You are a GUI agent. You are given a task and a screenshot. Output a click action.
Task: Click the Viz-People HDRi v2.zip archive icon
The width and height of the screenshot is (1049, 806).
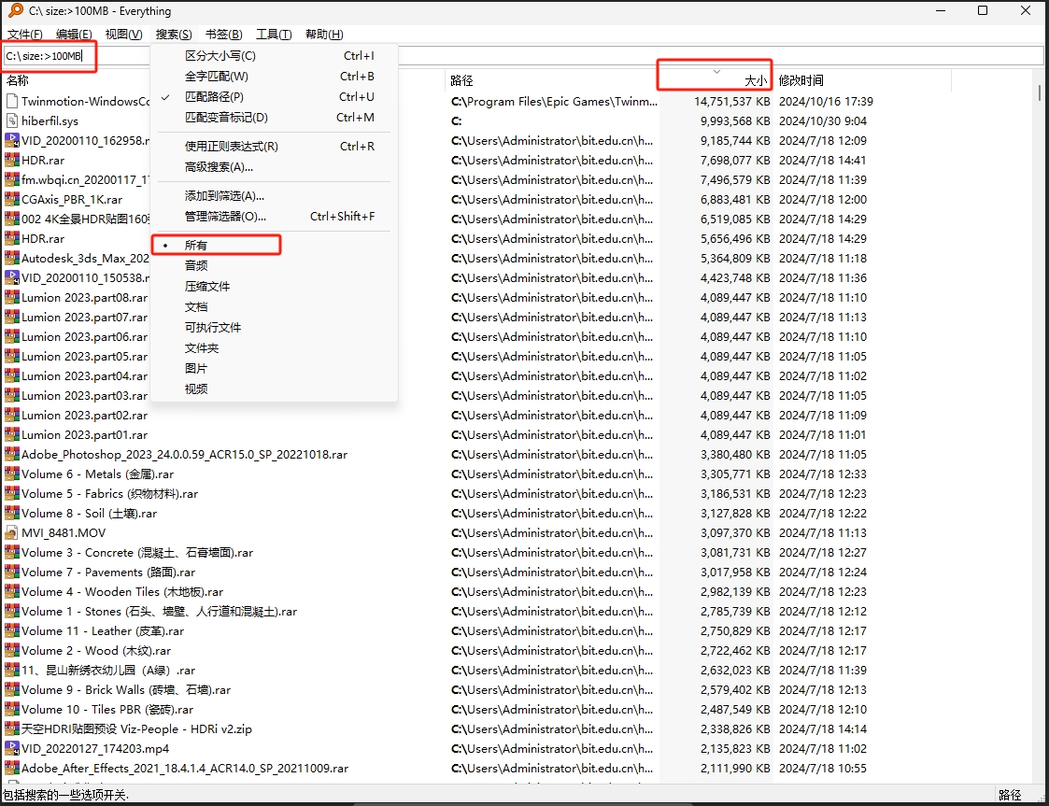[x=11, y=729]
